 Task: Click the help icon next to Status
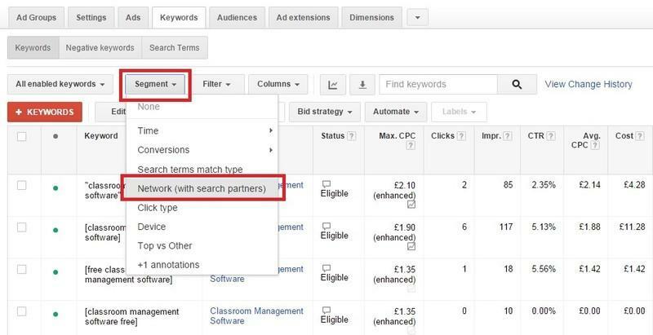[x=352, y=136]
